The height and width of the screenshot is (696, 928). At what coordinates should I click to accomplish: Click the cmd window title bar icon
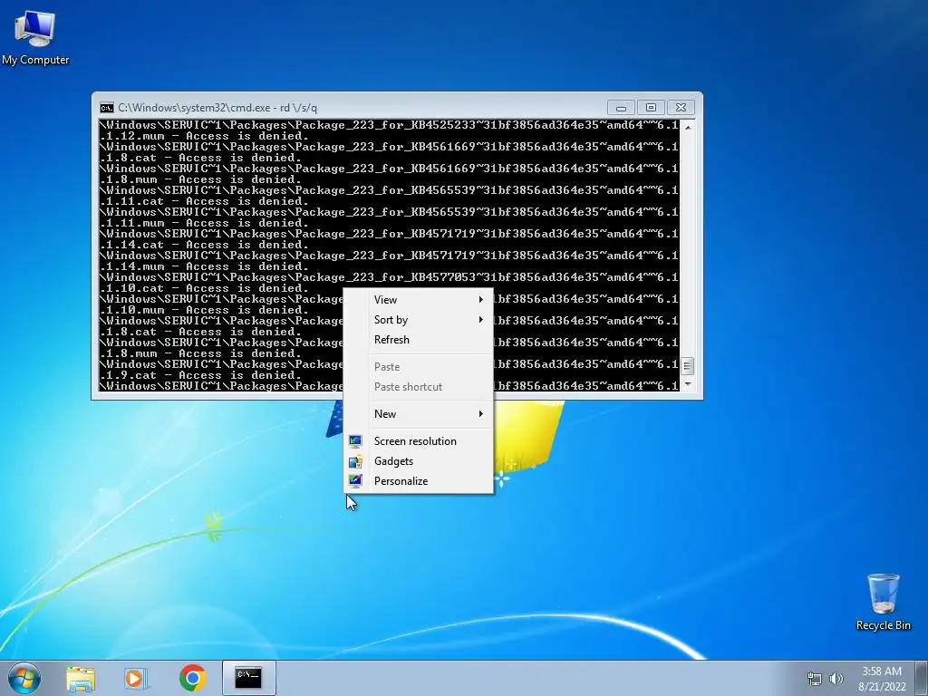[x=107, y=108]
